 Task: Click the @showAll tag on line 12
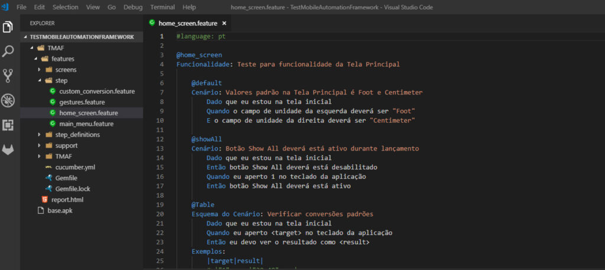(207, 139)
